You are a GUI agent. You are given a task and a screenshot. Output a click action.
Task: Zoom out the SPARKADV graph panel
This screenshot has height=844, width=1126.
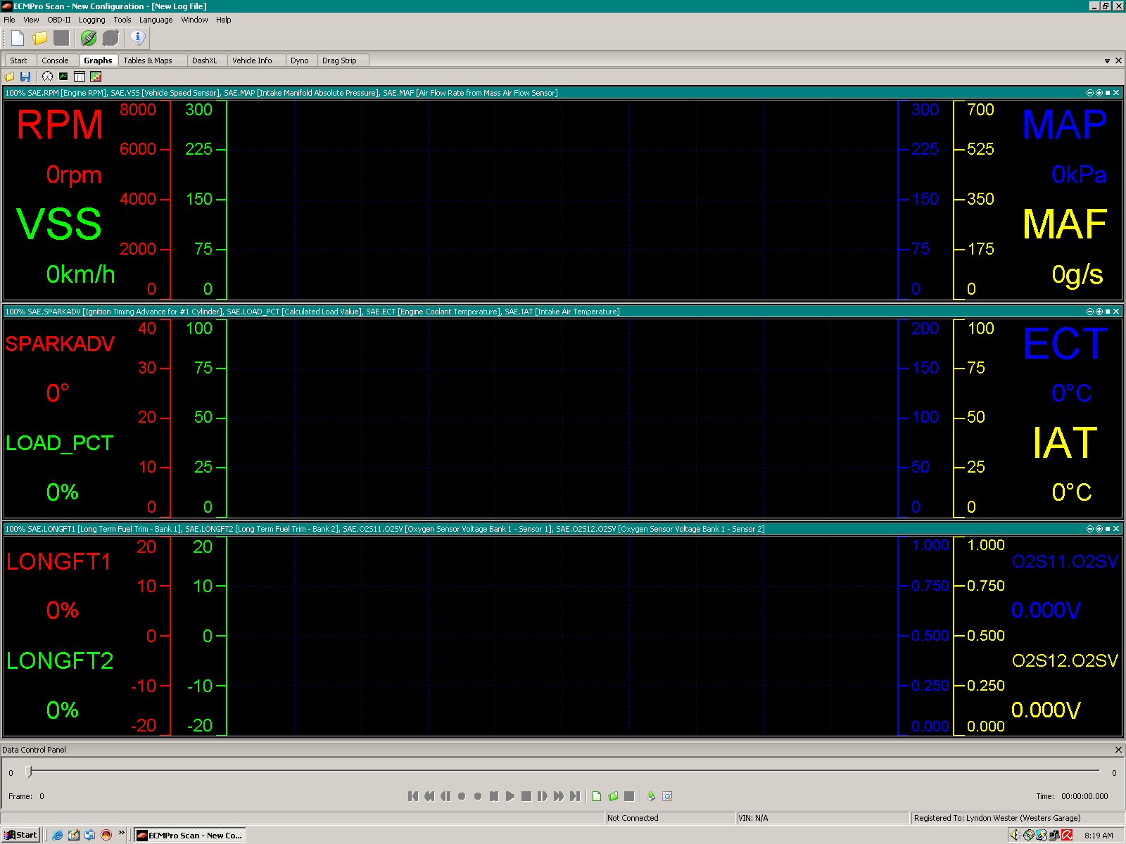click(1090, 312)
